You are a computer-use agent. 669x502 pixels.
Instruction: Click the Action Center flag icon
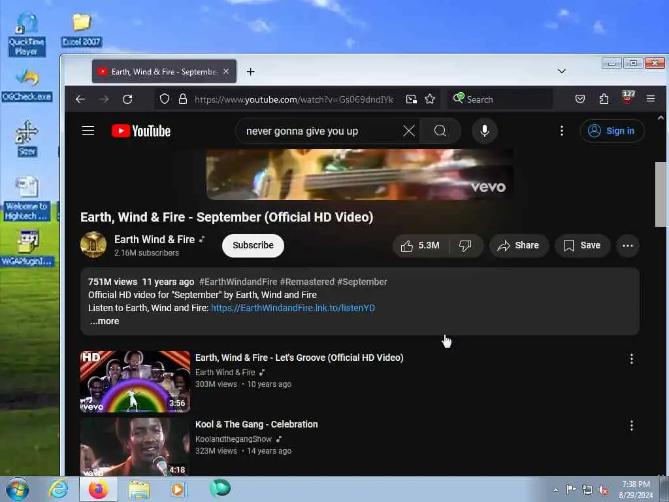coord(570,490)
